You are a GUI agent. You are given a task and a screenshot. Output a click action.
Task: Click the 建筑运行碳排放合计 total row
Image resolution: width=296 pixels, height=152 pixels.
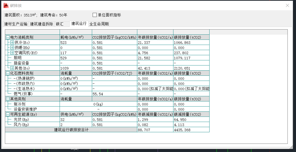(71, 130)
